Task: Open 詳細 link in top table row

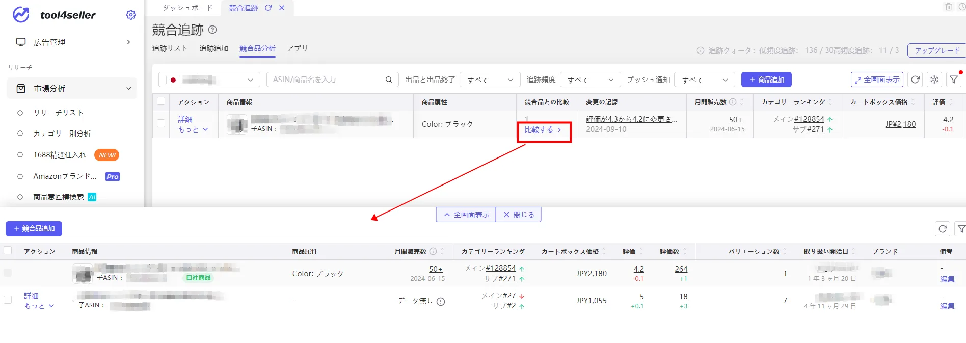Action: coord(185,119)
